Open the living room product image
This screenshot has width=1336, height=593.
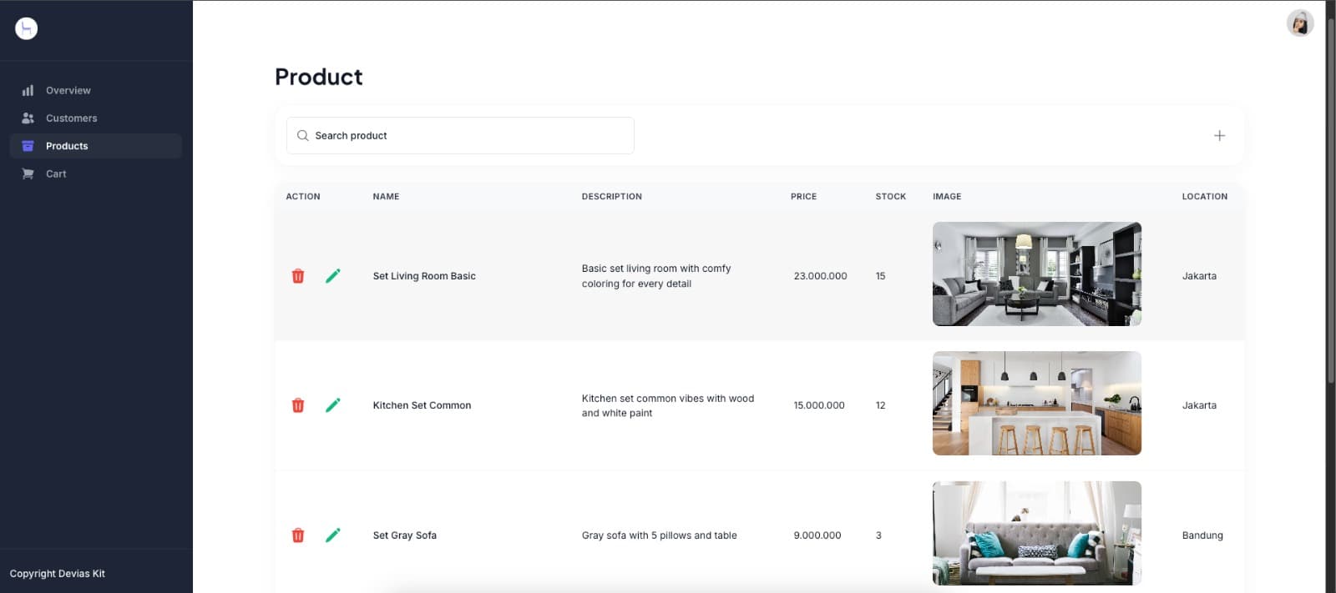[x=1037, y=274]
